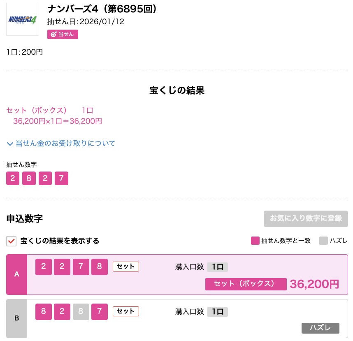Image resolution: width=353 pixels, height=341 pixels.
Task: Click first drawn number 2 tile
Action: coord(13,179)
